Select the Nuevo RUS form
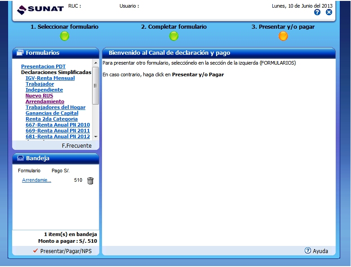Screen dimensions: 351x267 pyautogui.click(x=39, y=96)
